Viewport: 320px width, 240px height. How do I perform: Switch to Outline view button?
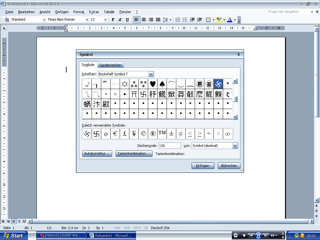(x=19, y=222)
